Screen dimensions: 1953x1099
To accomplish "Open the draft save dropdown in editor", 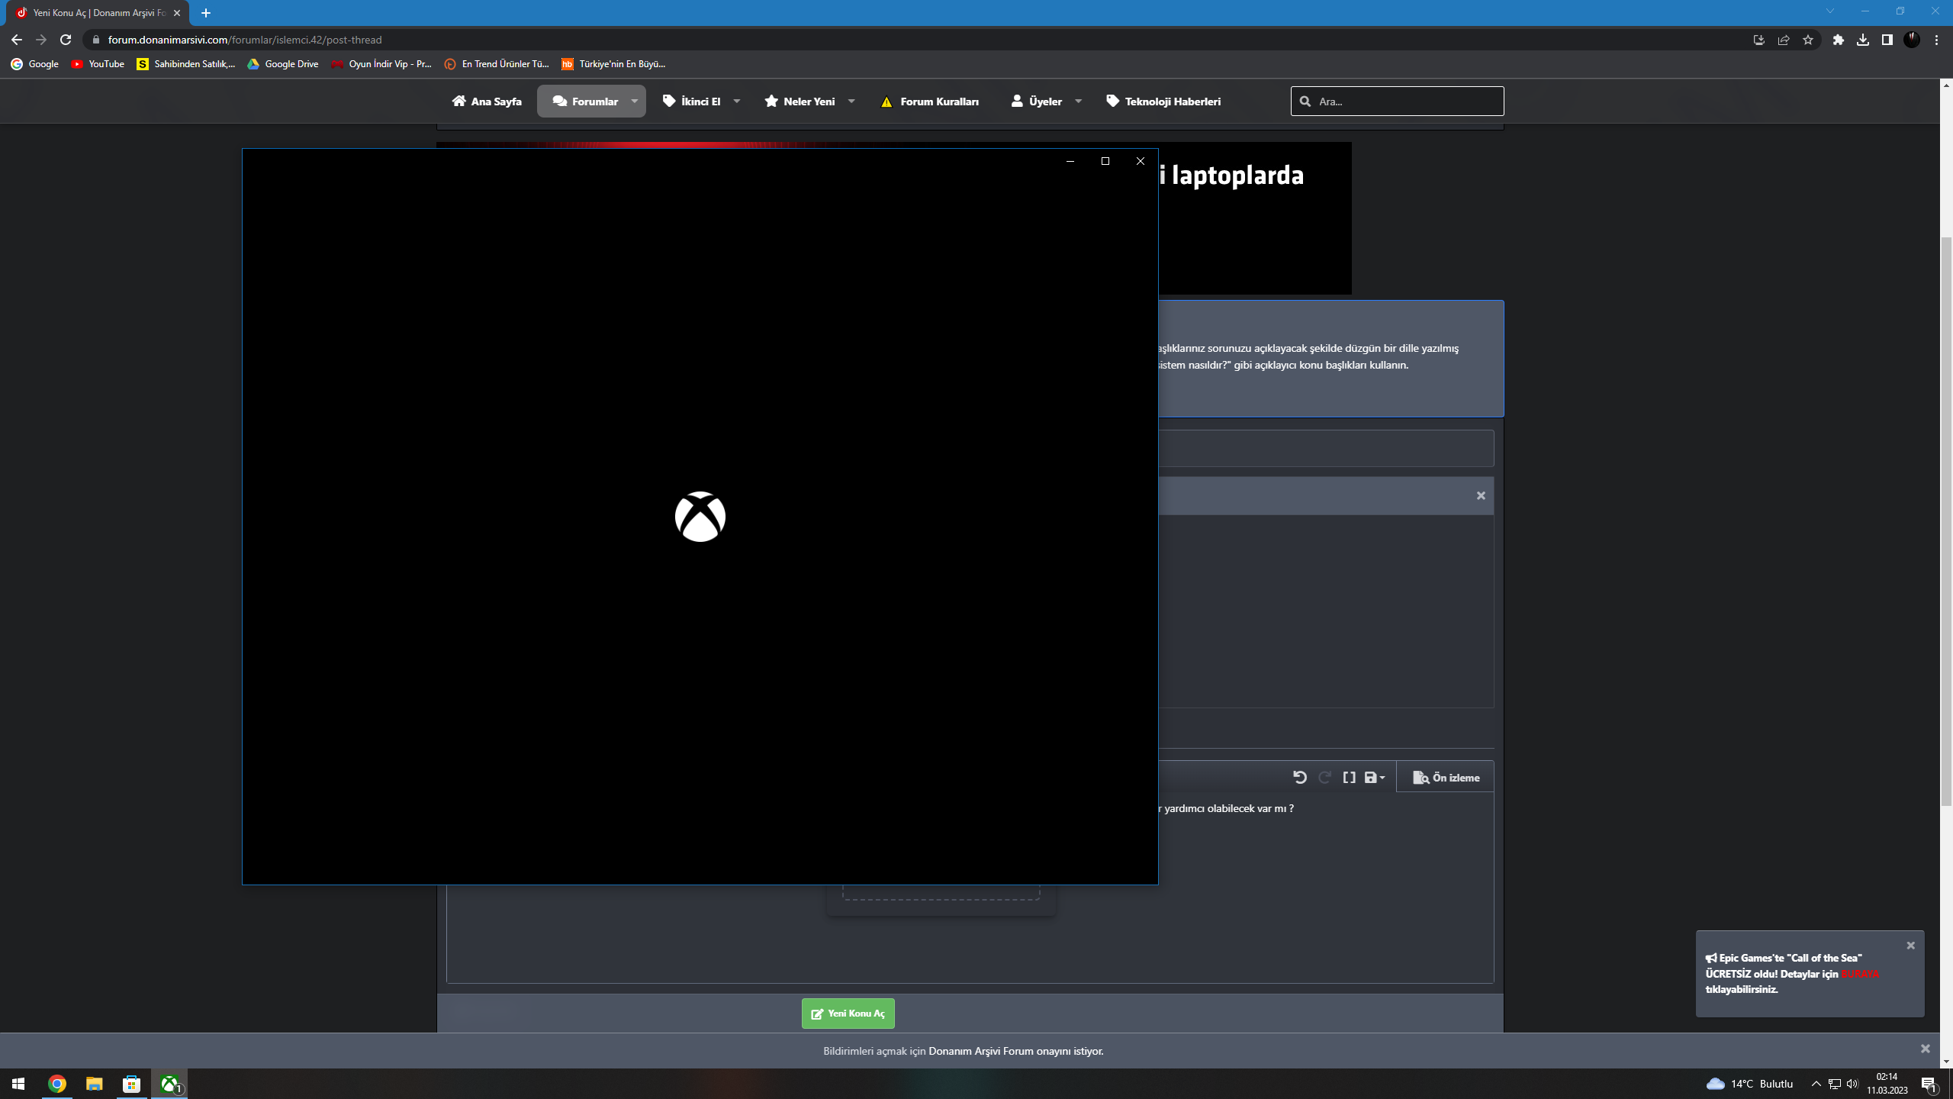I will click(1375, 777).
